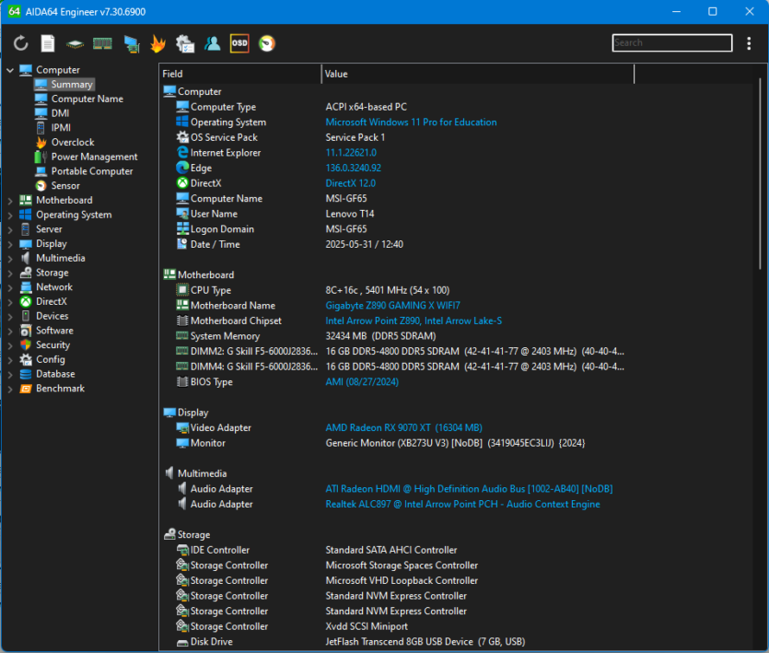Expand the Operating System tree node
Viewport: 769px width, 653px height.
click(x=10, y=215)
